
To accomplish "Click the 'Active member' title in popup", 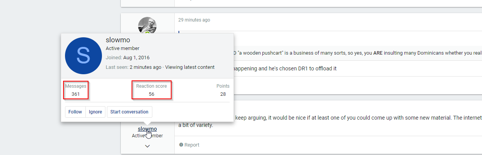I will pos(123,48).
